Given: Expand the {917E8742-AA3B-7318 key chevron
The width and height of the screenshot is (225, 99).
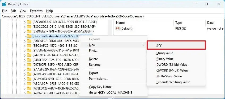Looking at the screenshot, I should [x=25, y=50].
